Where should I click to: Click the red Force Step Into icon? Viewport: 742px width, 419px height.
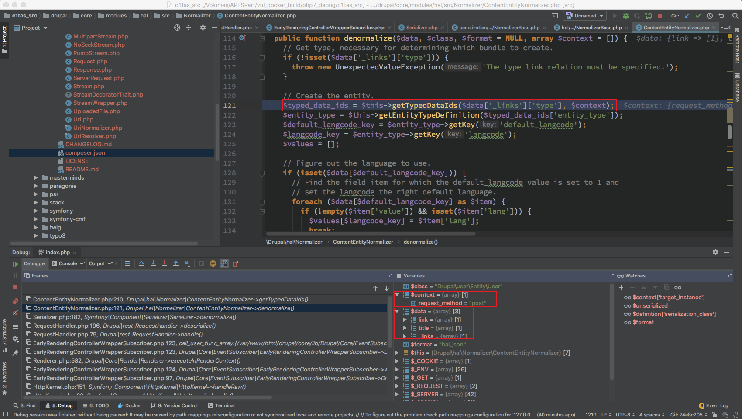point(165,263)
